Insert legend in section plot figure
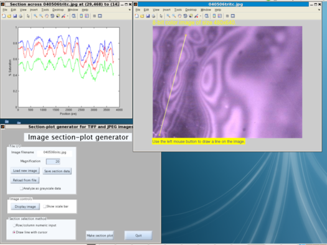 (87, 16)
